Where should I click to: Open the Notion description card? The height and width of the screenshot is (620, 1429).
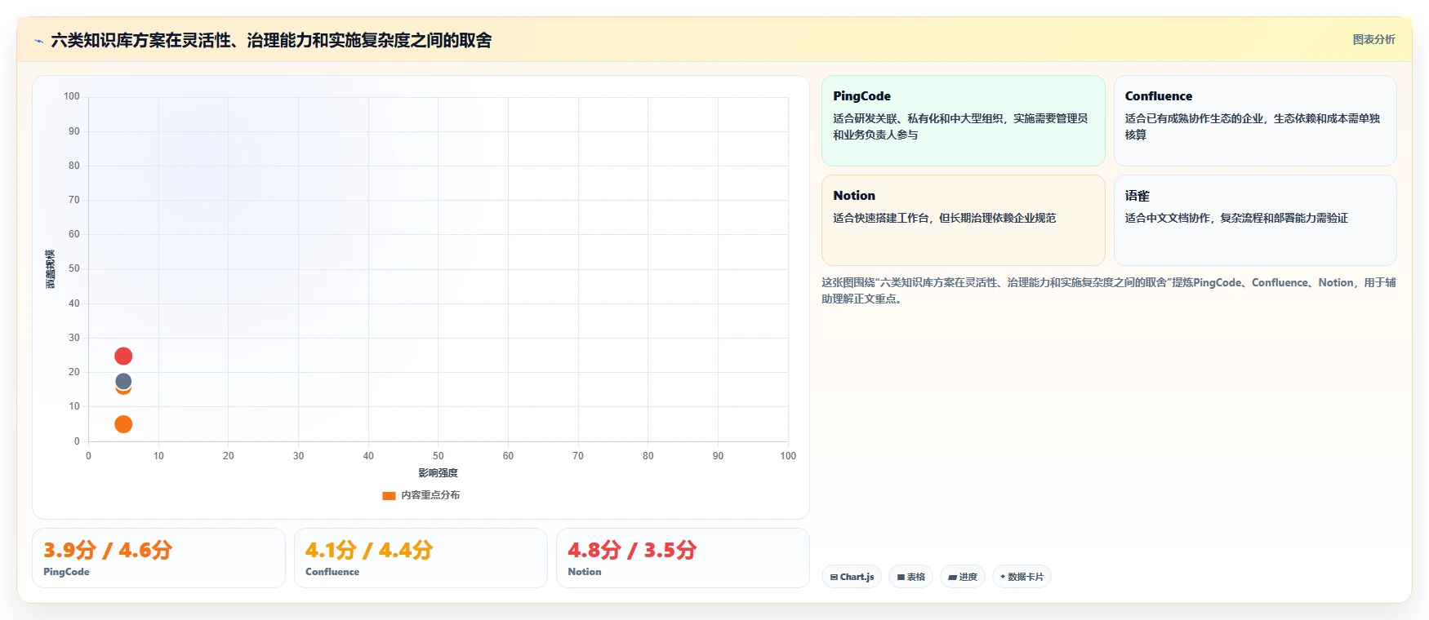[x=963, y=220]
